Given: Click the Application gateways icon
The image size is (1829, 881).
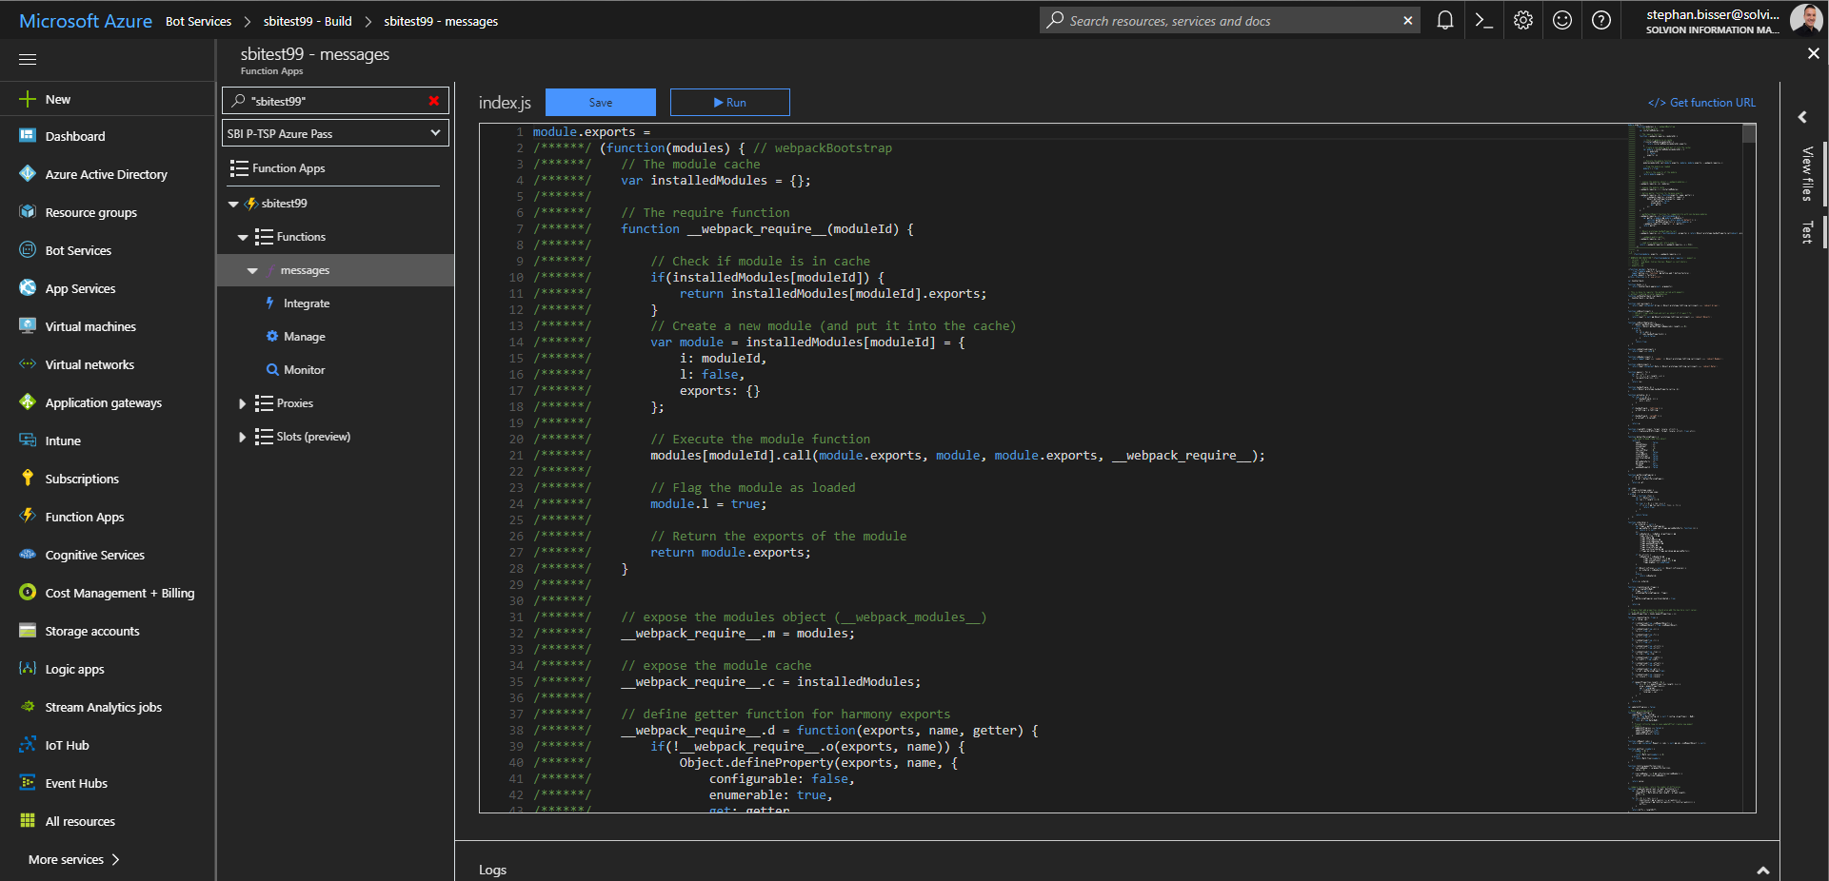Looking at the screenshot, I should coord(28,402).
